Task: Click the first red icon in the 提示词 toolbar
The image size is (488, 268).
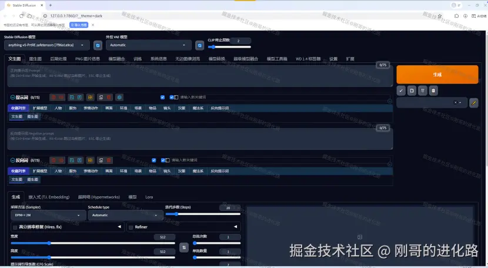Action: [x=54, y=98]
